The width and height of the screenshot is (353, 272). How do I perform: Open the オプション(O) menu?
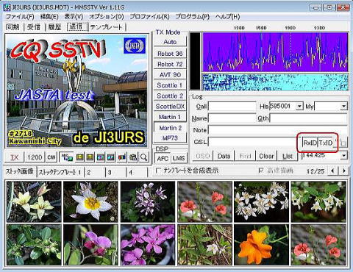(107, 17)
